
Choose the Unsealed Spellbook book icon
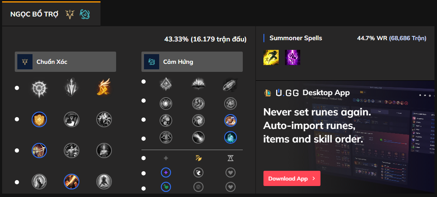pos(198,85)
